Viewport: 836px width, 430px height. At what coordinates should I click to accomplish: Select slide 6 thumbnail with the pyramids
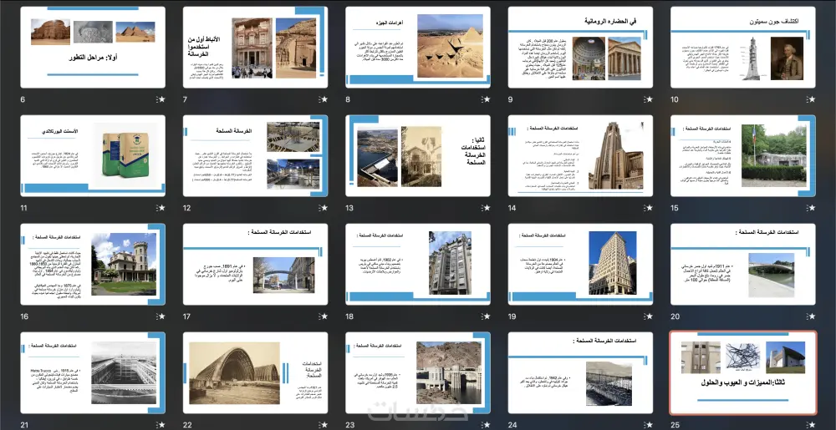(93, 47)
